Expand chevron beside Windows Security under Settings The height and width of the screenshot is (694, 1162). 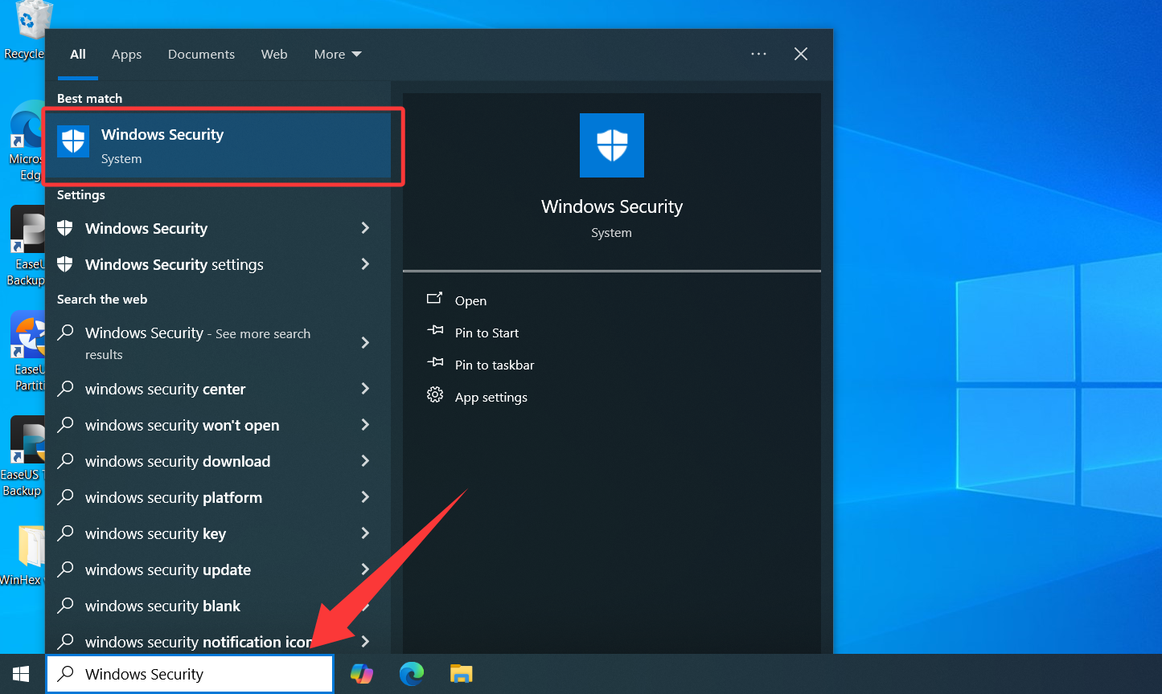(x=366, y=228)
